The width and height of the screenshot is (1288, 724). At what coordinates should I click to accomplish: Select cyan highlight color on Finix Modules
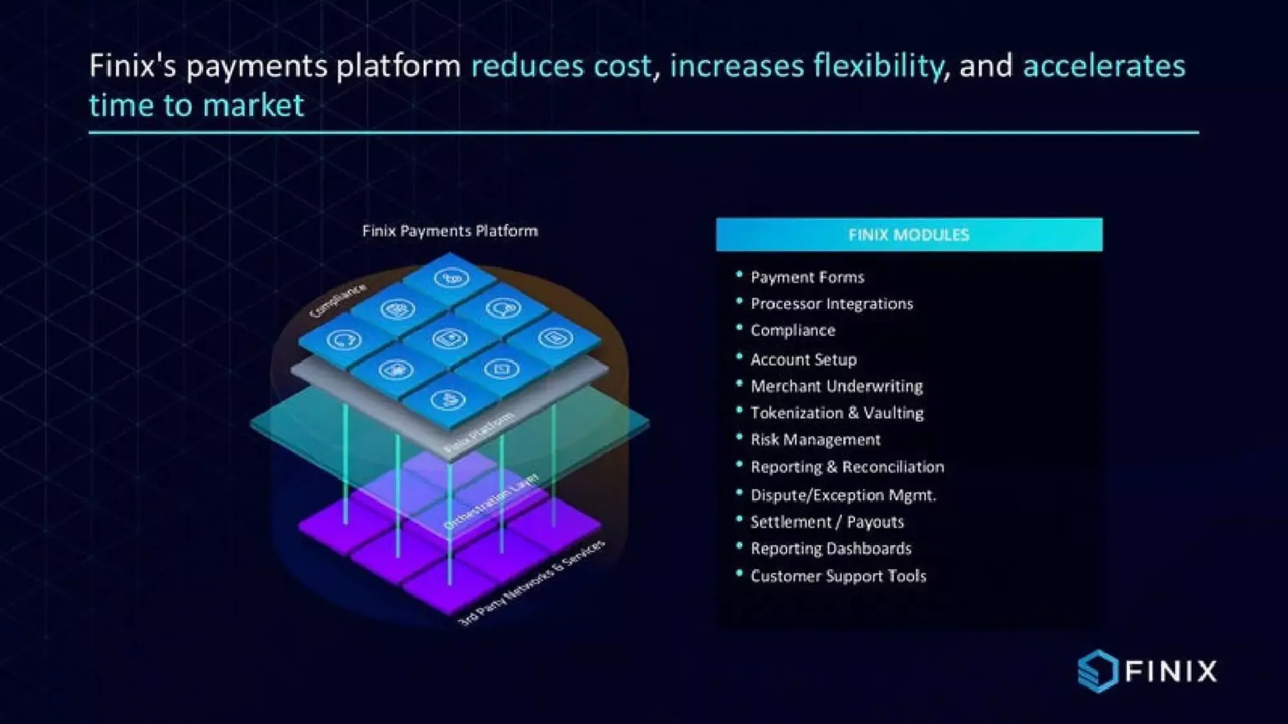tap(909, 234)
